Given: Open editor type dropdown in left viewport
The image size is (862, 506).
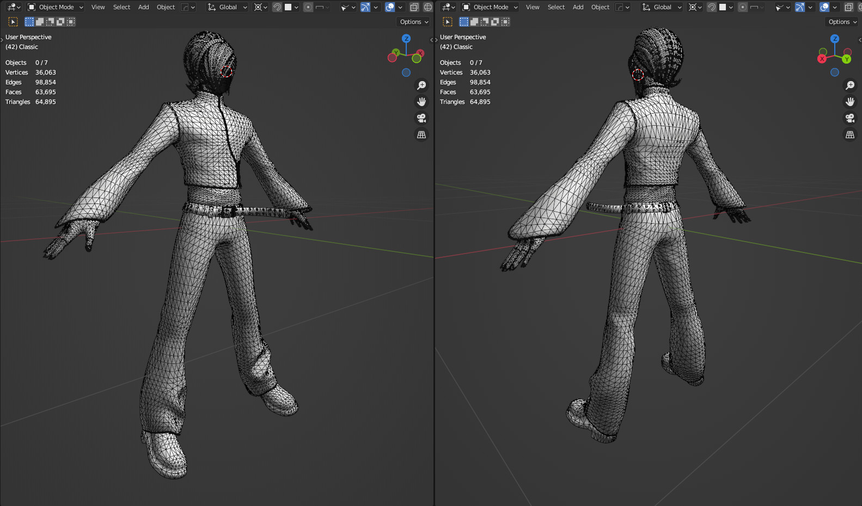Looking at the screenshot, I should 14,7.
